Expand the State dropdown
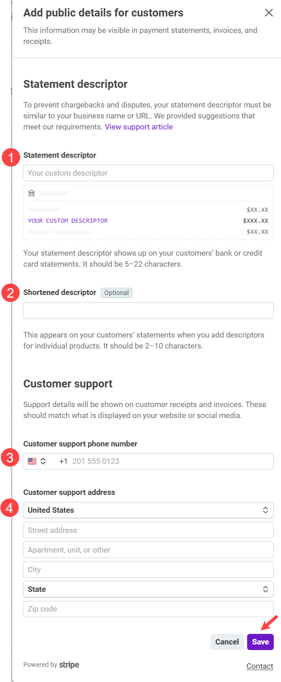 (148, 589)
